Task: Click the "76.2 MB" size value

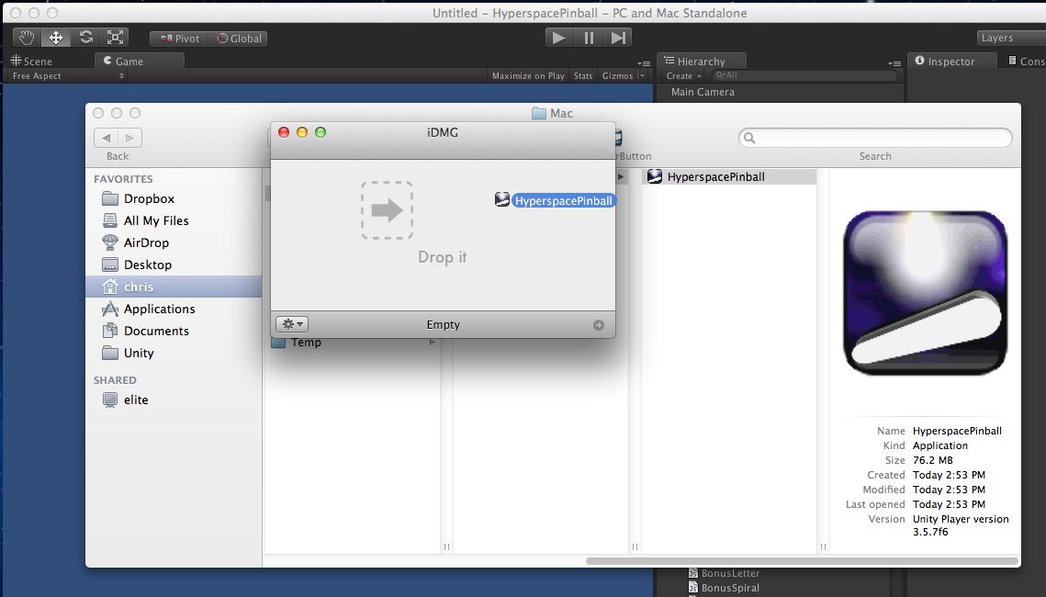Action: tap(933, 460)
